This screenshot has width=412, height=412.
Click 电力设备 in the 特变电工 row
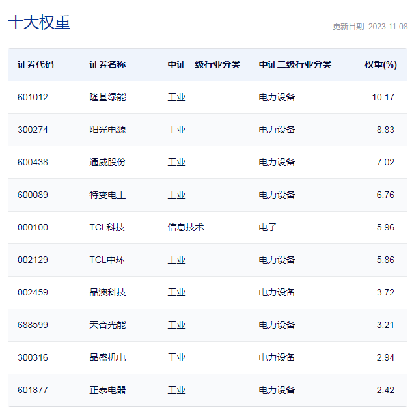(x=277, y=195)
